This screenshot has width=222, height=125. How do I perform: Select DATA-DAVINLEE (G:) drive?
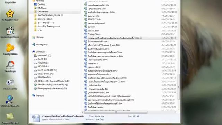pos(47,70)
